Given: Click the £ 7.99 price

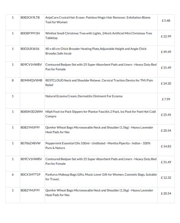Looking at the screenshot, I should (166, 99).
